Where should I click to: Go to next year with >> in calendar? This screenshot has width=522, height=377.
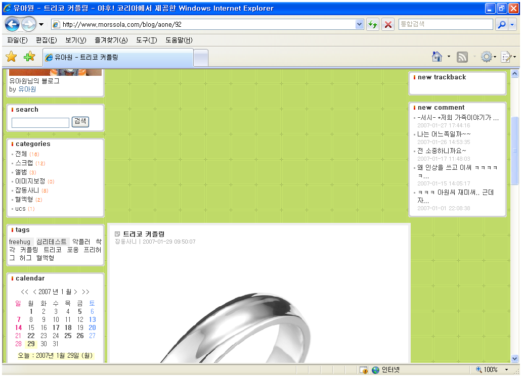tap(85, 292)
